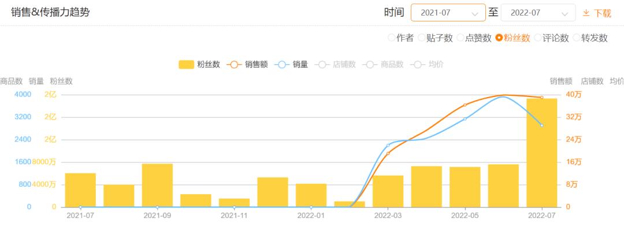Image resolution: width=624 pixels, height=230 pixels.
Task: Click the 2021-12 fan count bar
Action: 273,192
